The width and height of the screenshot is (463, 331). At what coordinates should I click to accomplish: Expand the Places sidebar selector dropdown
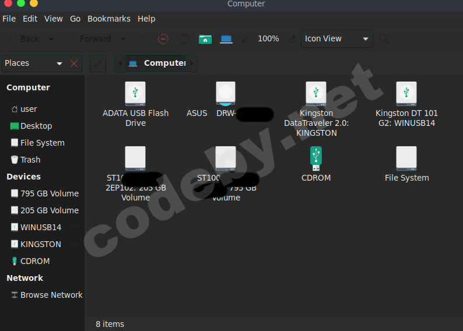click(x=59, y=64)
